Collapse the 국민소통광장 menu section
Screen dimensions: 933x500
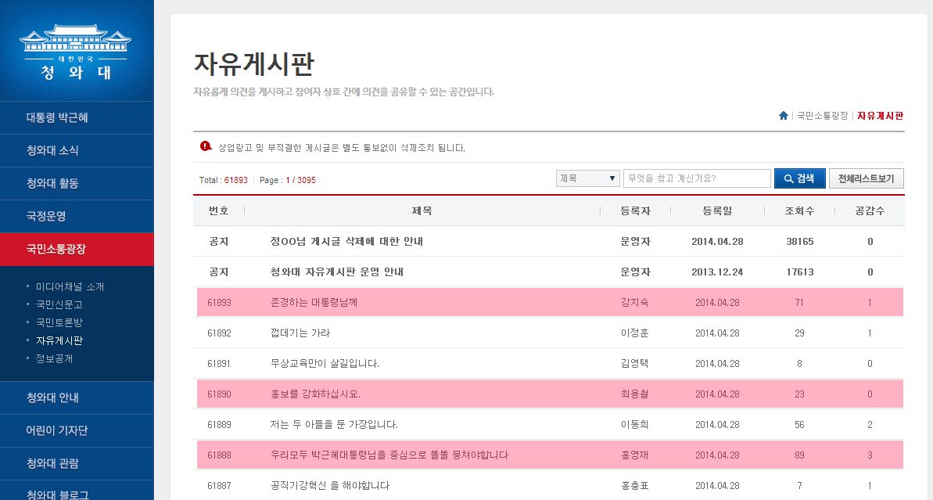point(56,249)
